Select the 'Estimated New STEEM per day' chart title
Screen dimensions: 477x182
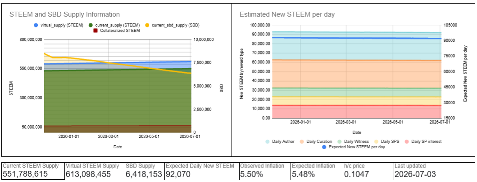point(288,14)
